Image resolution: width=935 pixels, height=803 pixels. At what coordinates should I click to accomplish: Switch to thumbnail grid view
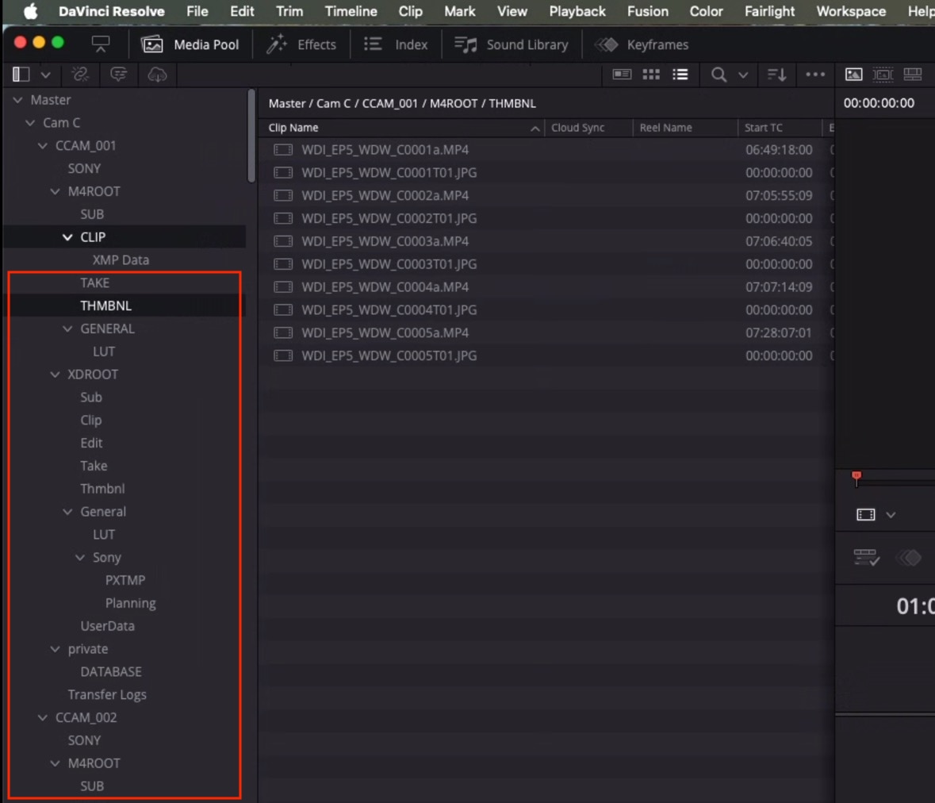(651, 75)
